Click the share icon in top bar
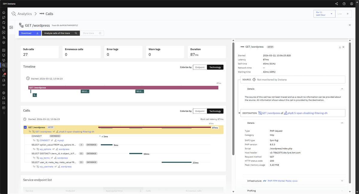The height and width of the screenshot is (194, 359). (337, 4)
